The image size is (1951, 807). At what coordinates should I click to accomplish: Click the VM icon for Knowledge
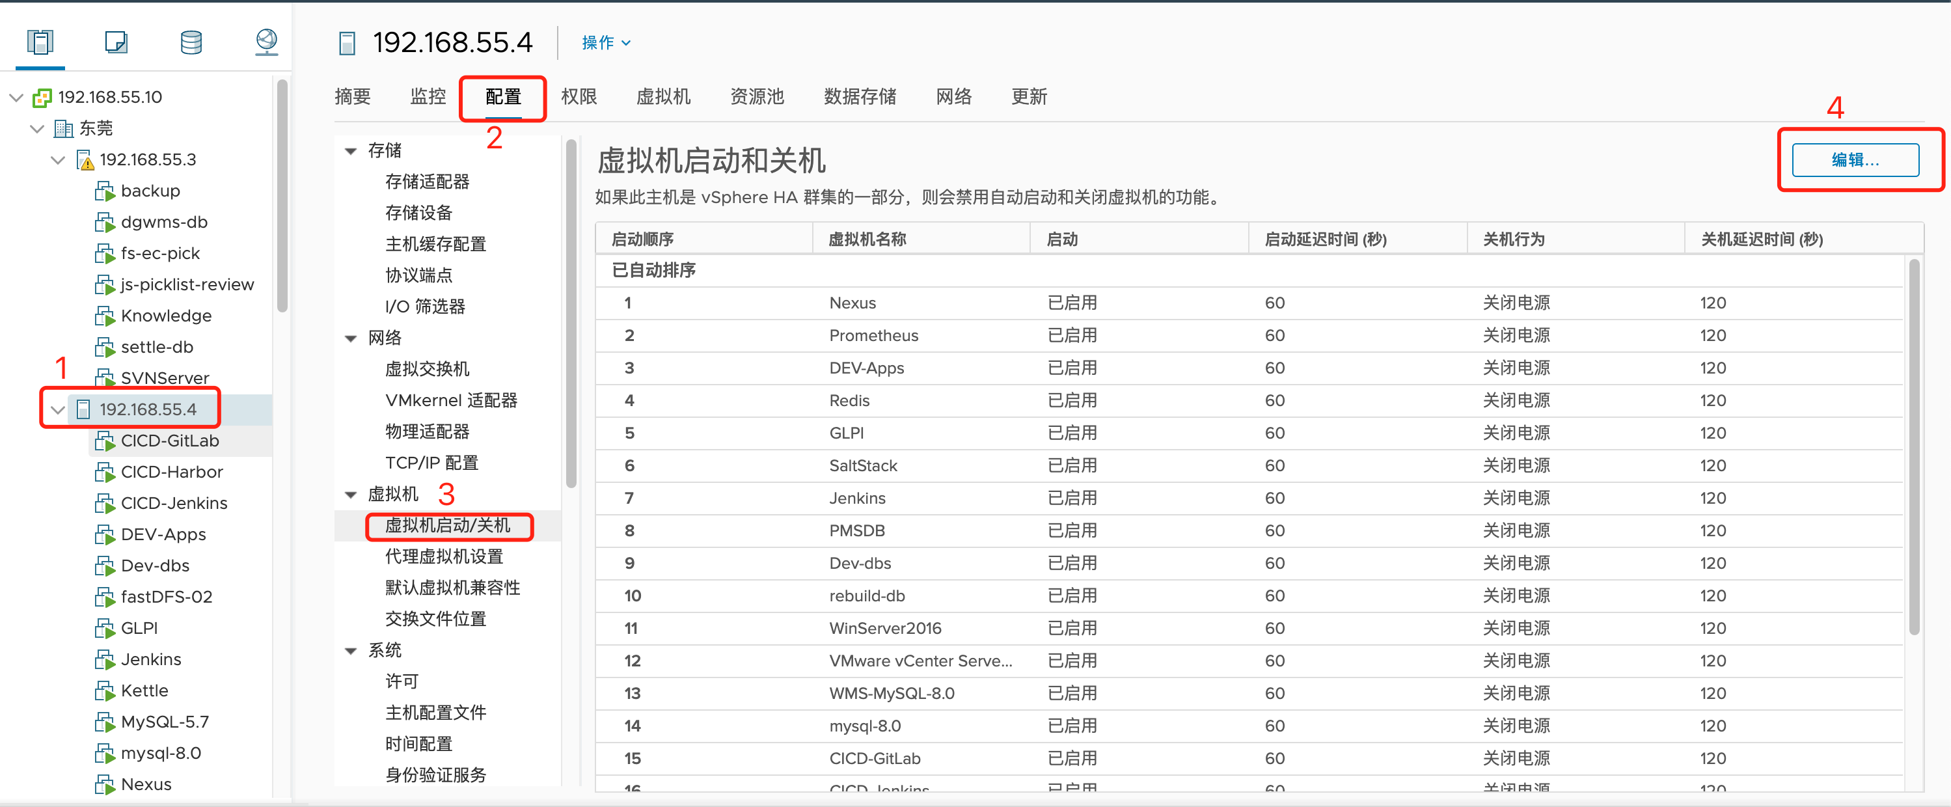(105, 316)
